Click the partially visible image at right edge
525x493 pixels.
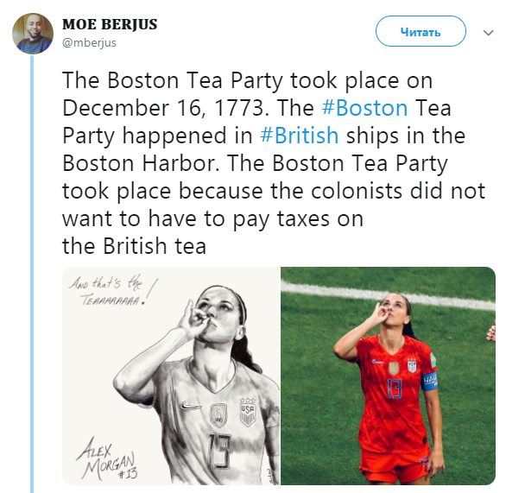pos(492,332)
